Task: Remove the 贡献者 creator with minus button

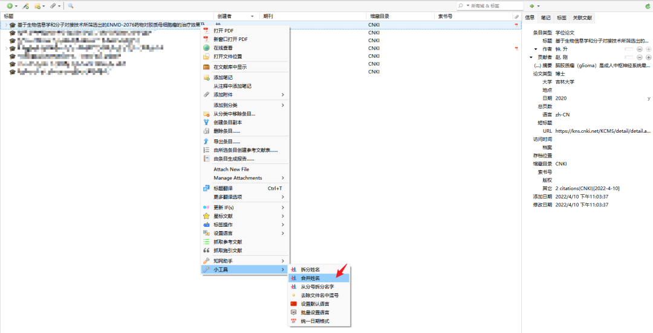Action: coord(639,57)
